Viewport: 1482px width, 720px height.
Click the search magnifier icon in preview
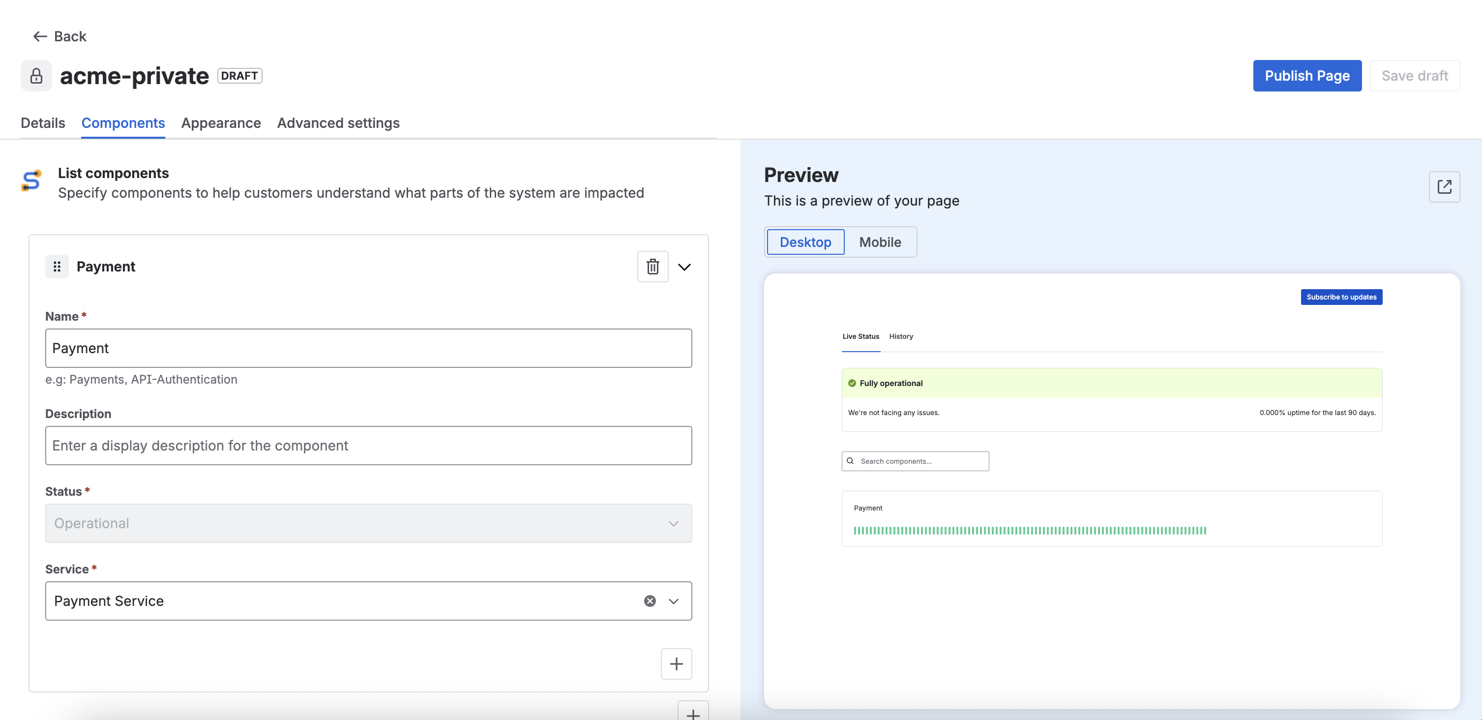point(850,461)
